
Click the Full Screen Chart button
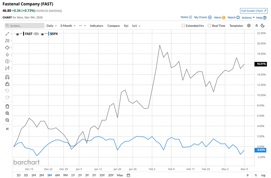click(253, 11)
